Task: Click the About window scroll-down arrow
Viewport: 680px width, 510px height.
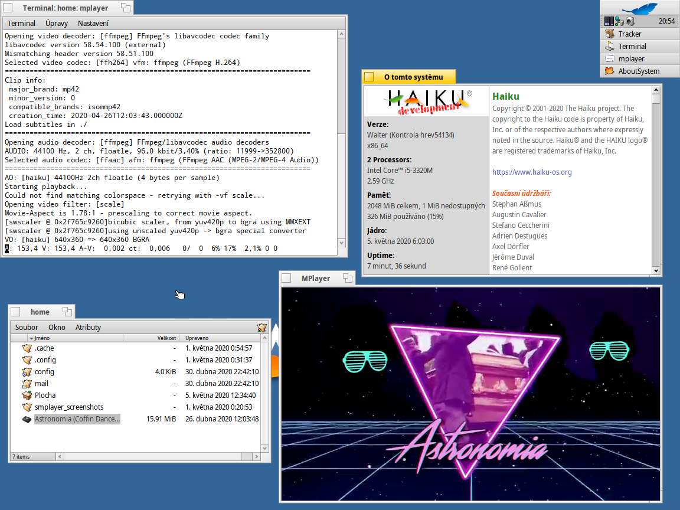Action: pos(656,270)
